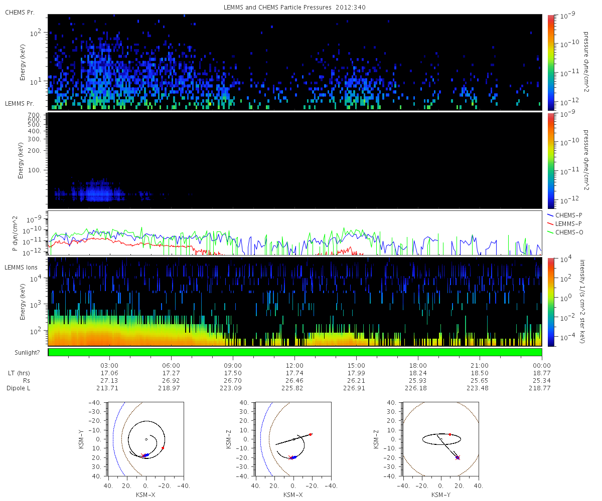Open the KSM-Y versus KSM-Z orbit plot
602x501 pixels.
(441, 439)
